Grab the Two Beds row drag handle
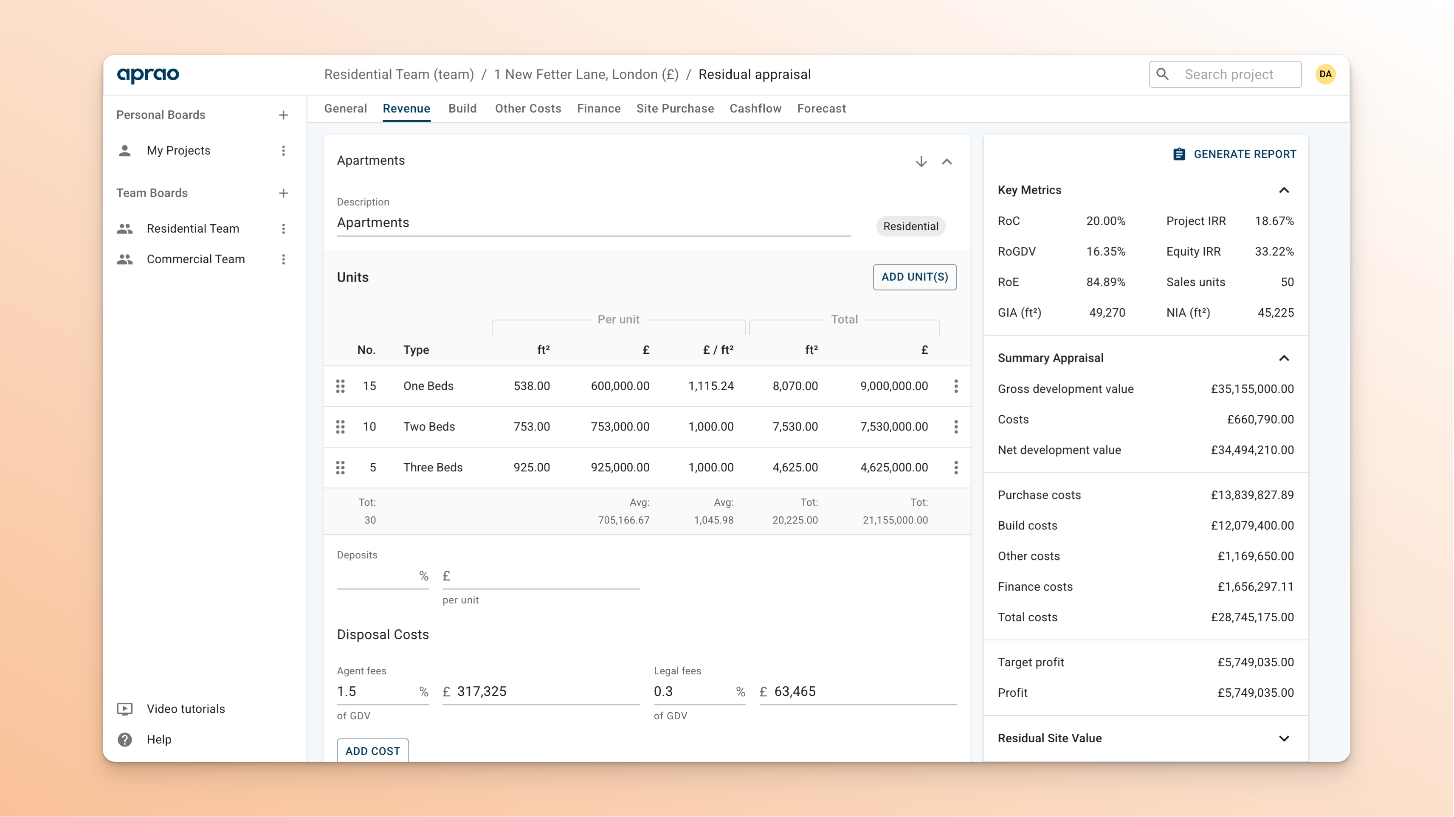 click(x=341, y=427)
